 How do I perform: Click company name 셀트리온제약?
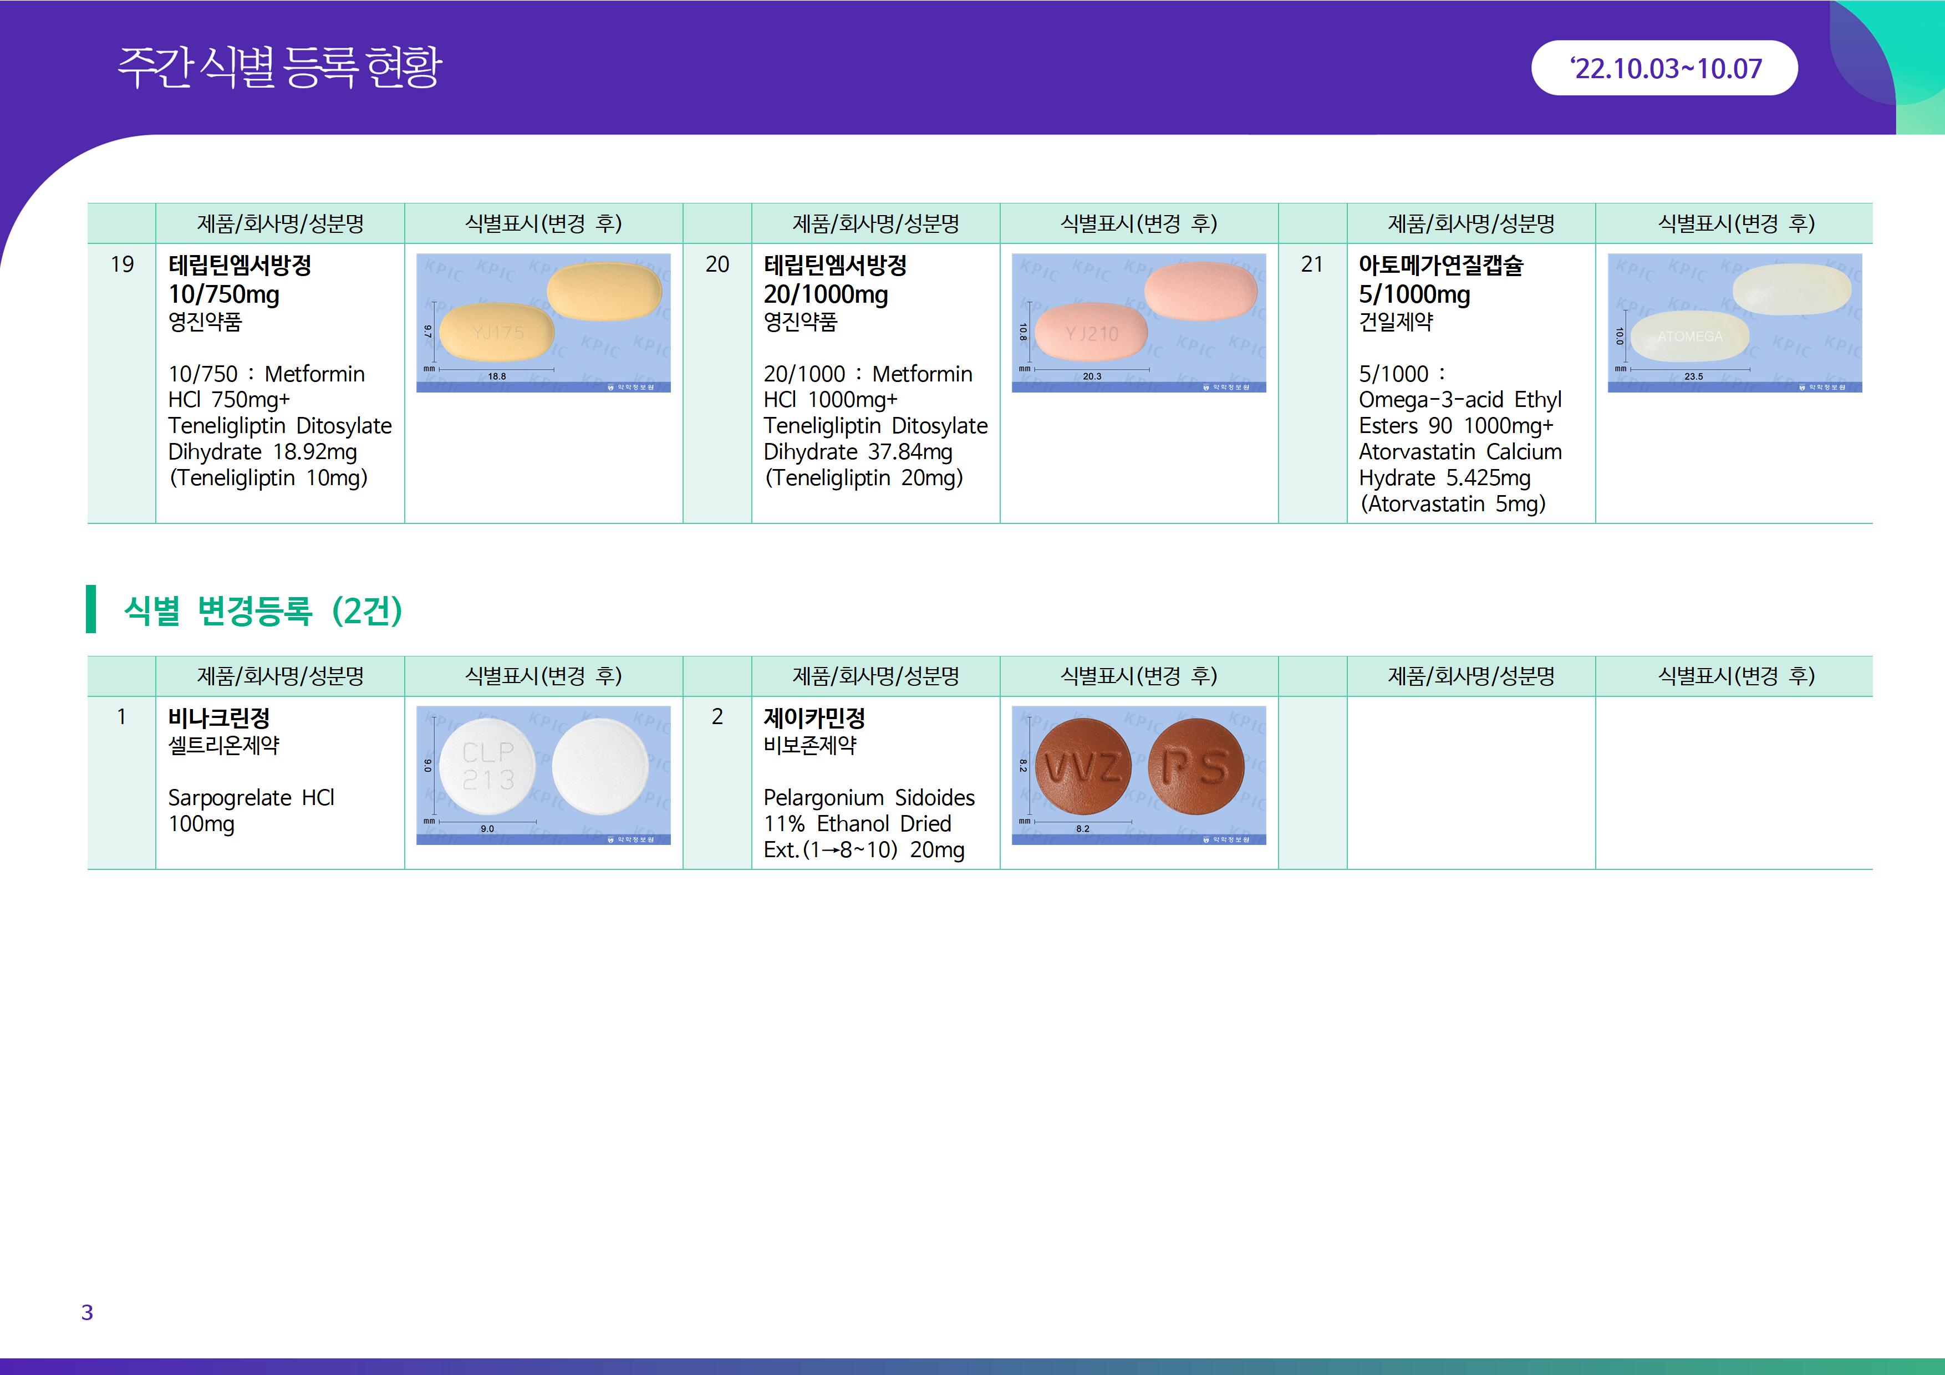(223, 746)
